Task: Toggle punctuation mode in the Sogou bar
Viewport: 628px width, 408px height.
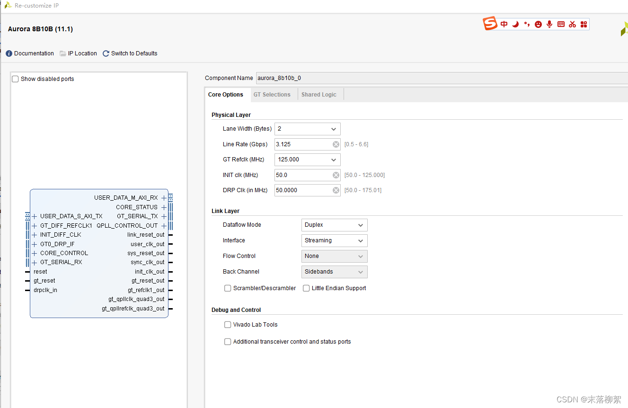Action: pyautogui.click(x=527, y=24)
